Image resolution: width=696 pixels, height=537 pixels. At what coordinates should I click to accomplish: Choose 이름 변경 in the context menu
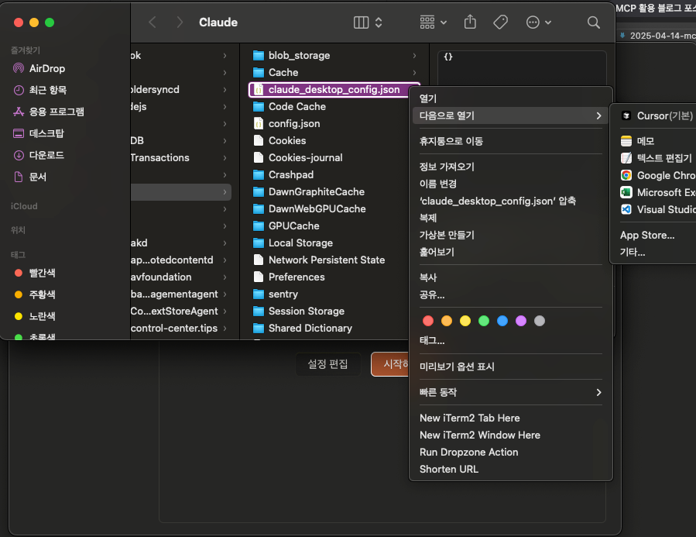(x=438, y=184)
